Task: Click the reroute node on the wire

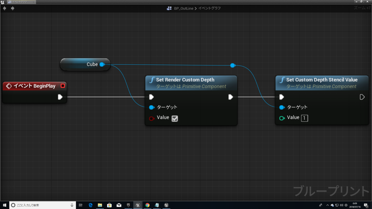Action: coord(232,65)
